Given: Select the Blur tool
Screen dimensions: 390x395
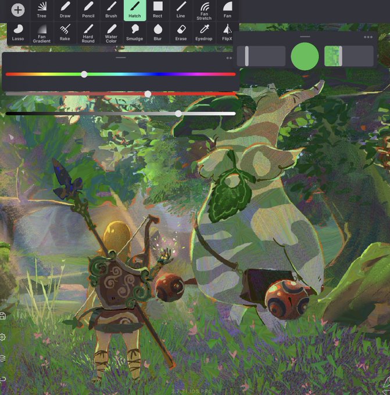Looking at the screenshot, I should coord(158,33).
